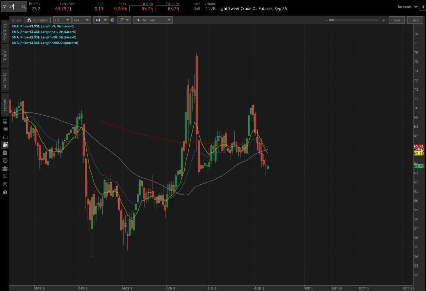Open the community people icon

click(5, 168)
